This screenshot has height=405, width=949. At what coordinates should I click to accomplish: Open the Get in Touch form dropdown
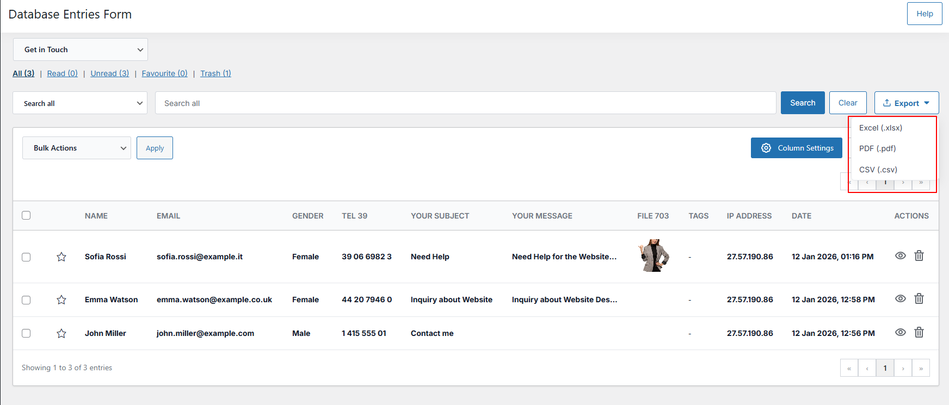pos(81,49)
